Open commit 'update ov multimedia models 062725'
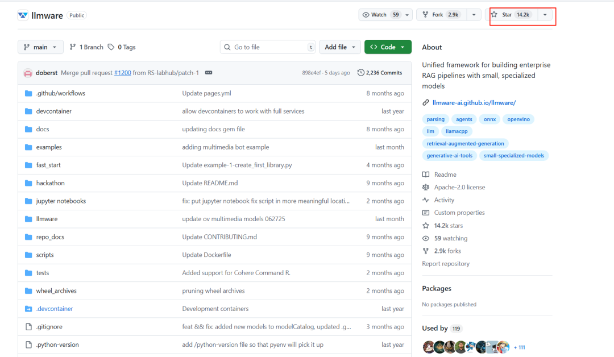This screenshot has height=357, width=614. point(234,219)
